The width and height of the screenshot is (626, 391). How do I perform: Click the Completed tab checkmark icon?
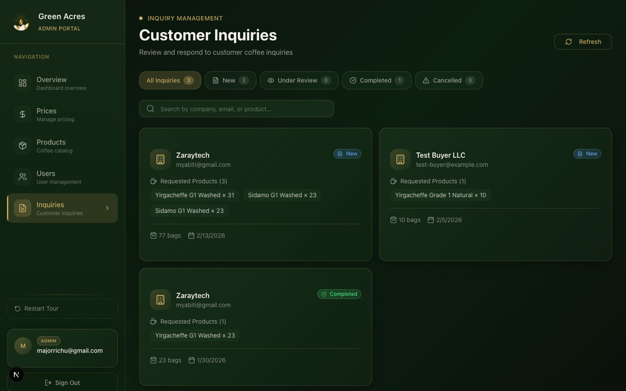(353, 80)
